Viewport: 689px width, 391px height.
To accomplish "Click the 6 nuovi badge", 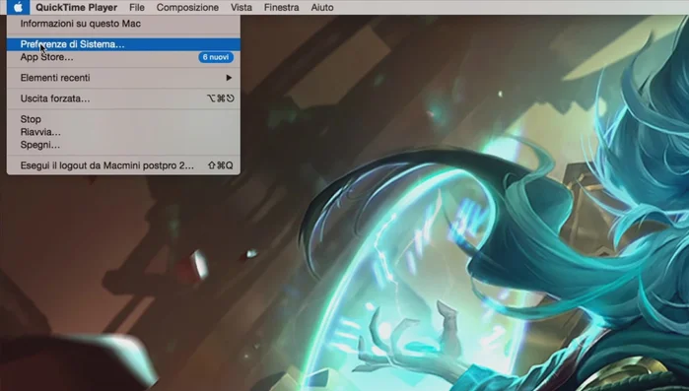I will coord(216,57).
